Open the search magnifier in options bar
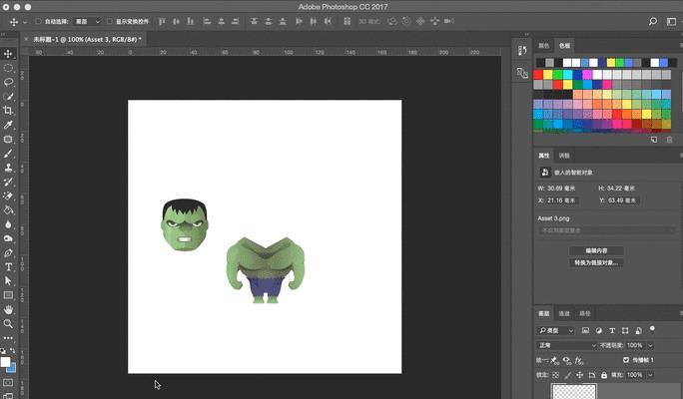This screenshot has width=683, height=399. (x=652, y=21)
